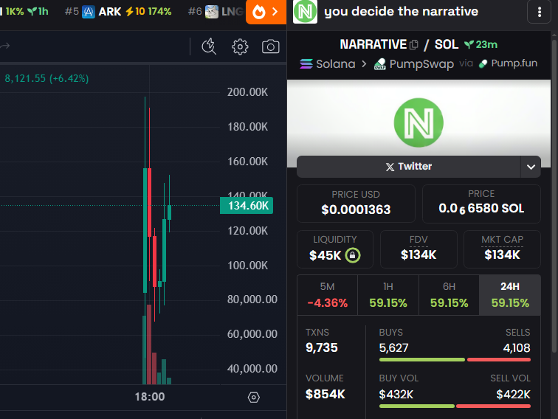
Task: Open time axis settings hexagon icon
Action: (254, 398)
